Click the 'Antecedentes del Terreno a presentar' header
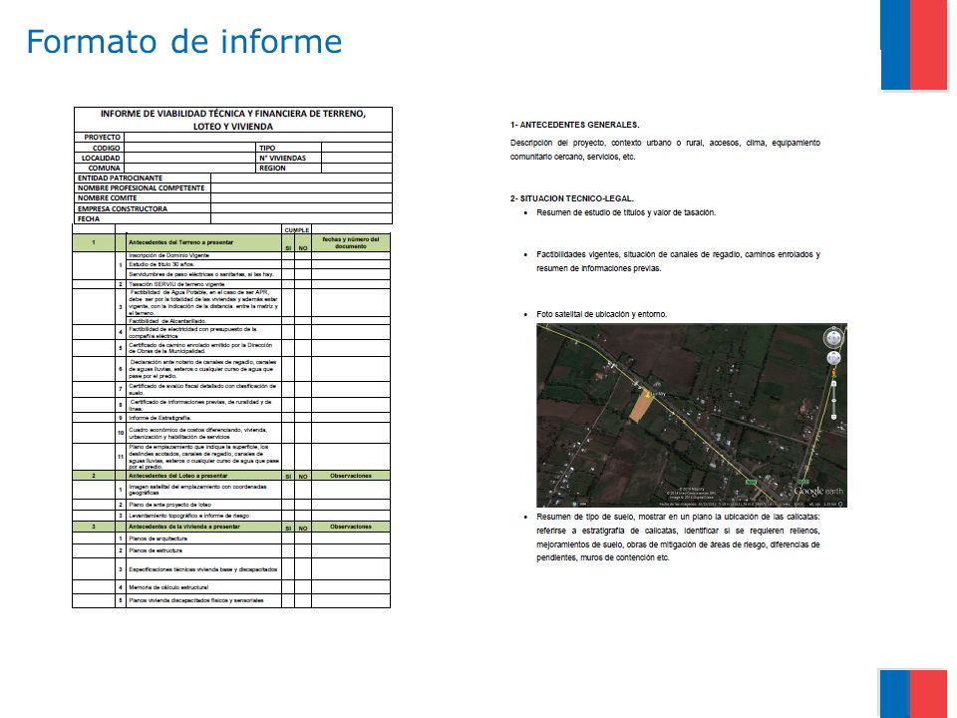 (x=180, y=242)
